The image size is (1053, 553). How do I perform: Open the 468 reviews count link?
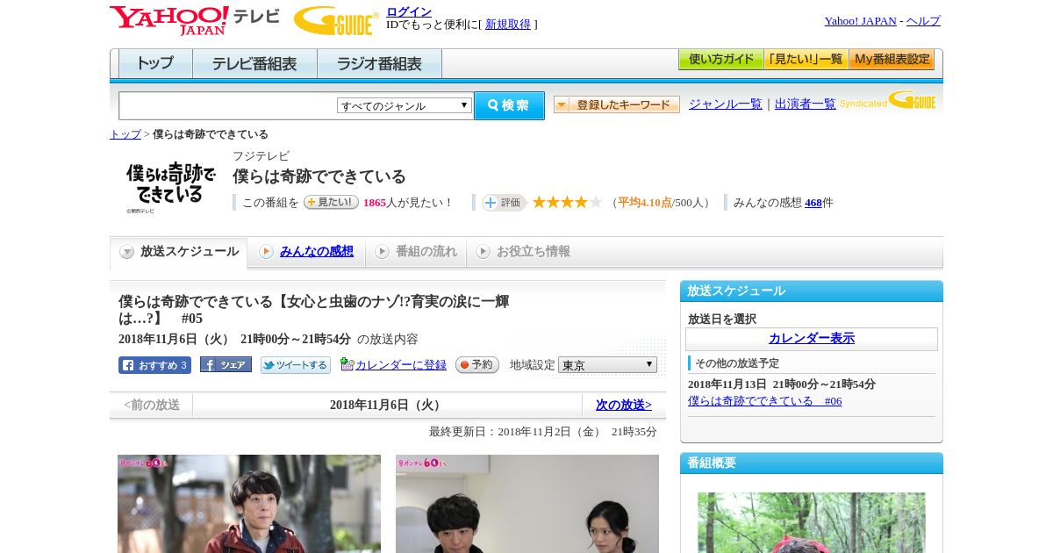click(x=813, y=203)
